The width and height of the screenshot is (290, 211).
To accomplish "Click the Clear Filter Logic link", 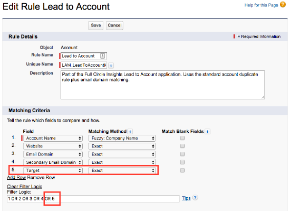I will pyautogui.click(x=25, y=187).
